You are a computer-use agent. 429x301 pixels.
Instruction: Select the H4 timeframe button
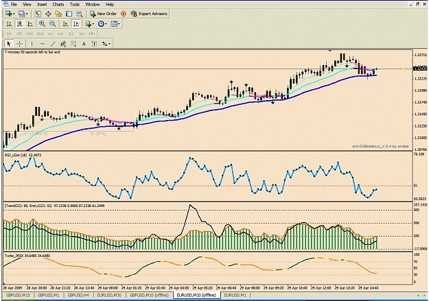tap(60, 34)
